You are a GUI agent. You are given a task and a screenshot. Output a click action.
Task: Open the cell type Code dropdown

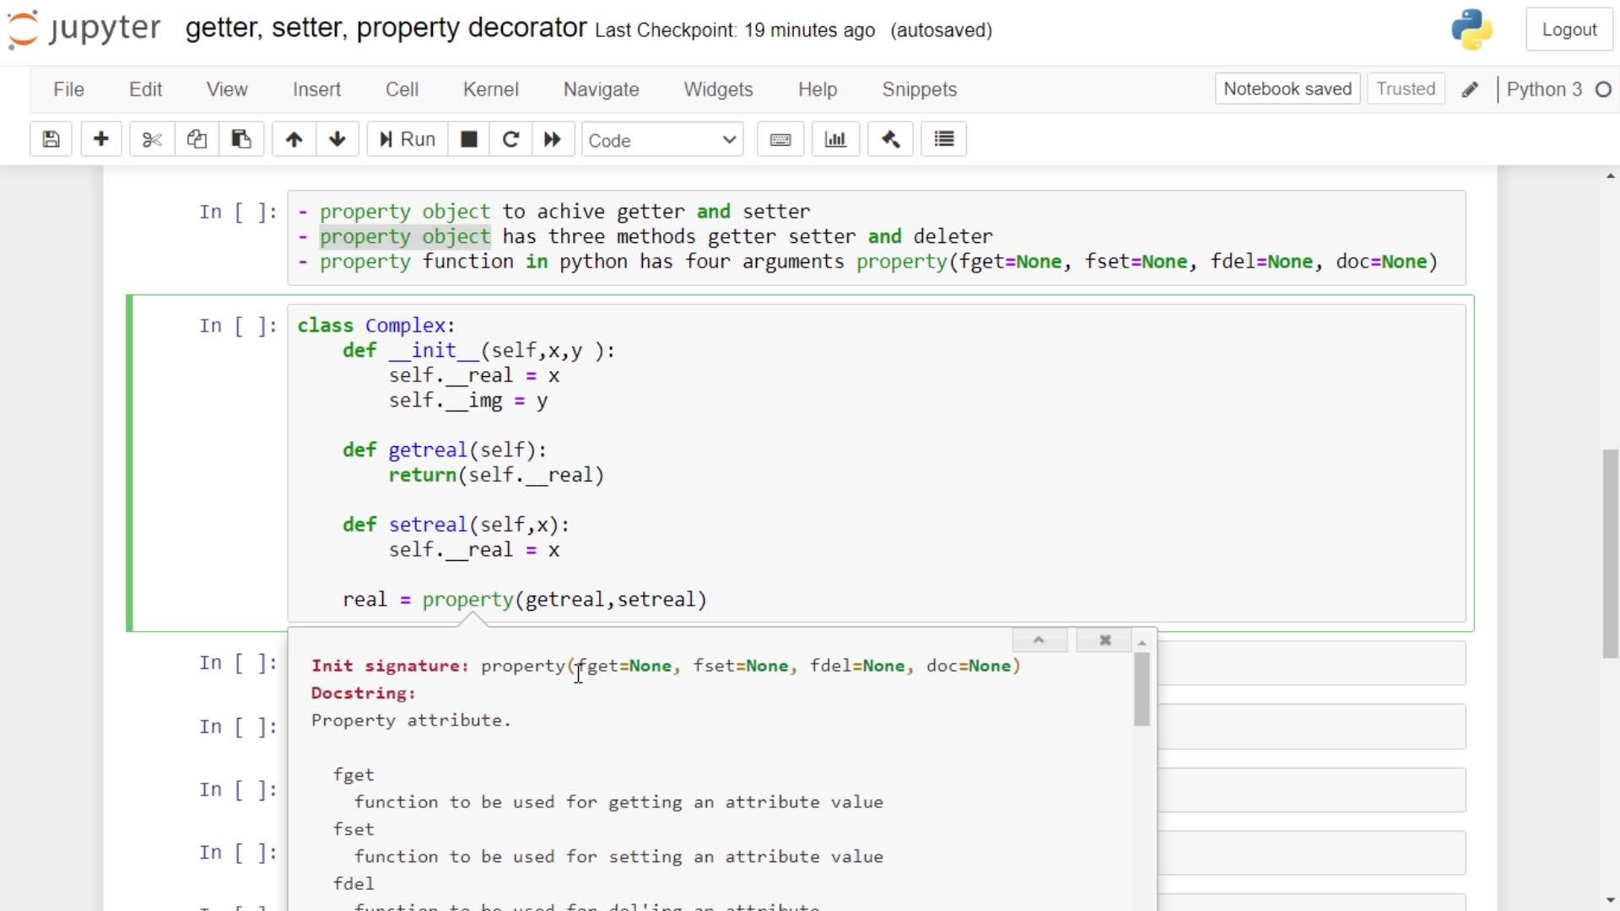pyautogui.click(x=662, y=140)
